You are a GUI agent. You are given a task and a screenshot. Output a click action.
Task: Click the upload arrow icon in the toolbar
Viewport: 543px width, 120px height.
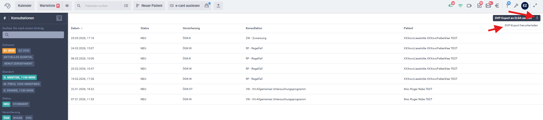point(218,6)
